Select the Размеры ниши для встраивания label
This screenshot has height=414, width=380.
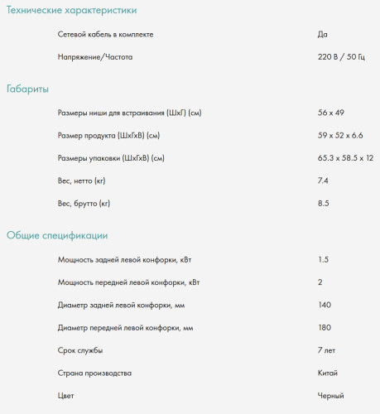point(130,113)
